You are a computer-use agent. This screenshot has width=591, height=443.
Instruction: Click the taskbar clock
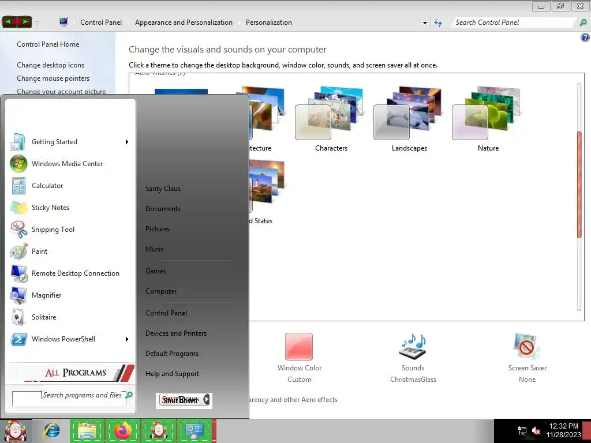coord(563,430)
